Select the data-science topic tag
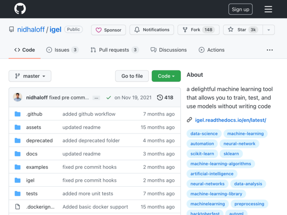Image resolution: width=287 pixels, height=215 pixels. tap(204, 133)
